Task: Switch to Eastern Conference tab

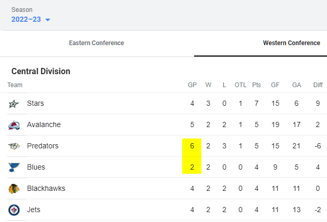Action: click(97, 43)
